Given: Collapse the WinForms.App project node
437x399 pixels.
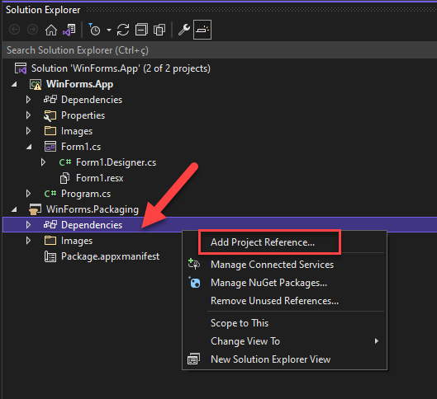Looking at the screenshot, I should (x=14, y=84).
